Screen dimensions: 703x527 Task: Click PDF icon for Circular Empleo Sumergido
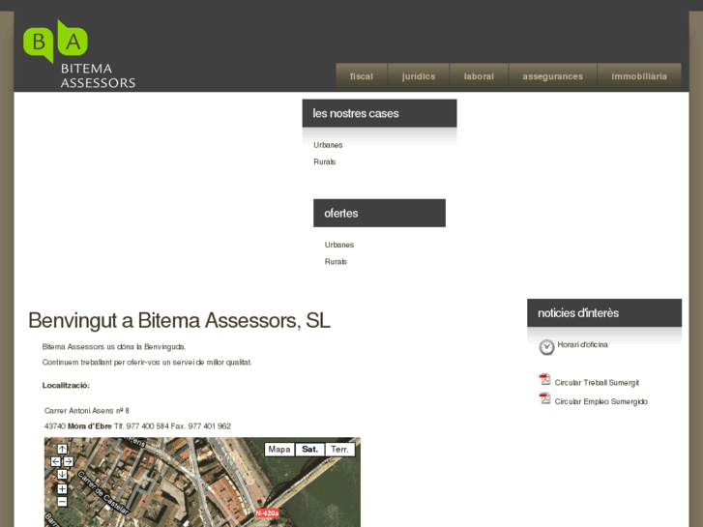point(544,398)
